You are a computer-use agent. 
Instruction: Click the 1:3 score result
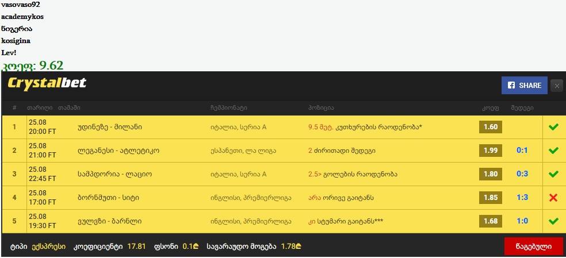coord(522,198)
